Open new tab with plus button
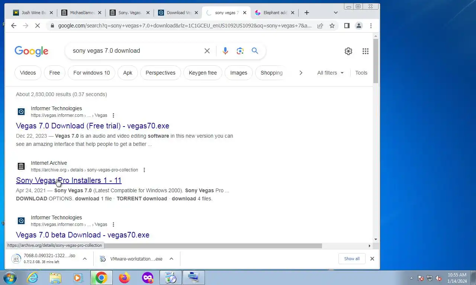This screenshot has width=476, height=285. [306, 13]
